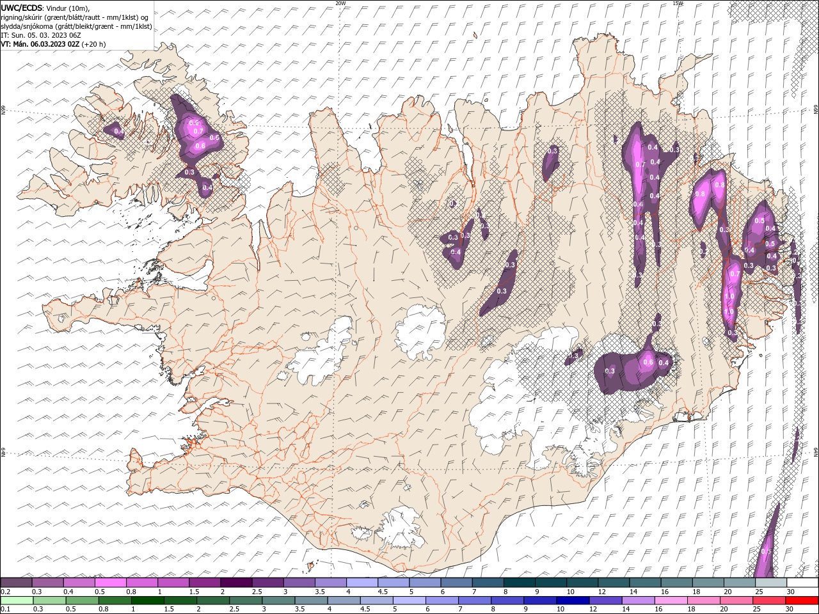This screenshot has height=614, width=819.
Task: Click the '(+20 h)' forecast offset text
Action: pos(93,44)
